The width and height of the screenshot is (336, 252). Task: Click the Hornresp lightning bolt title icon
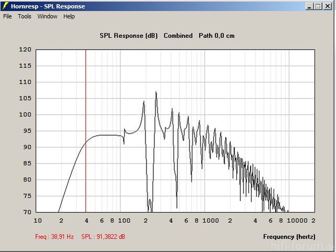point(5,6)
